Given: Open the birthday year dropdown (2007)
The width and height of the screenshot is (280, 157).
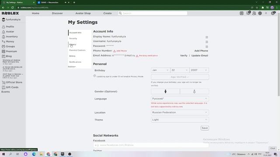Looking at the screenshot, I should (x=199, y=70).
